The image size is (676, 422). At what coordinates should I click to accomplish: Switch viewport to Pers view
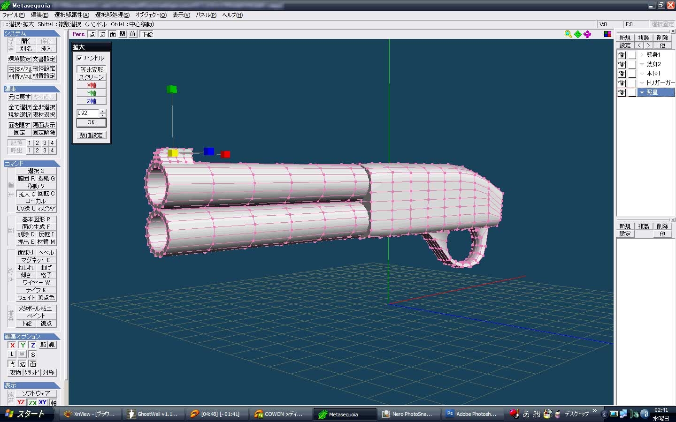78,34
